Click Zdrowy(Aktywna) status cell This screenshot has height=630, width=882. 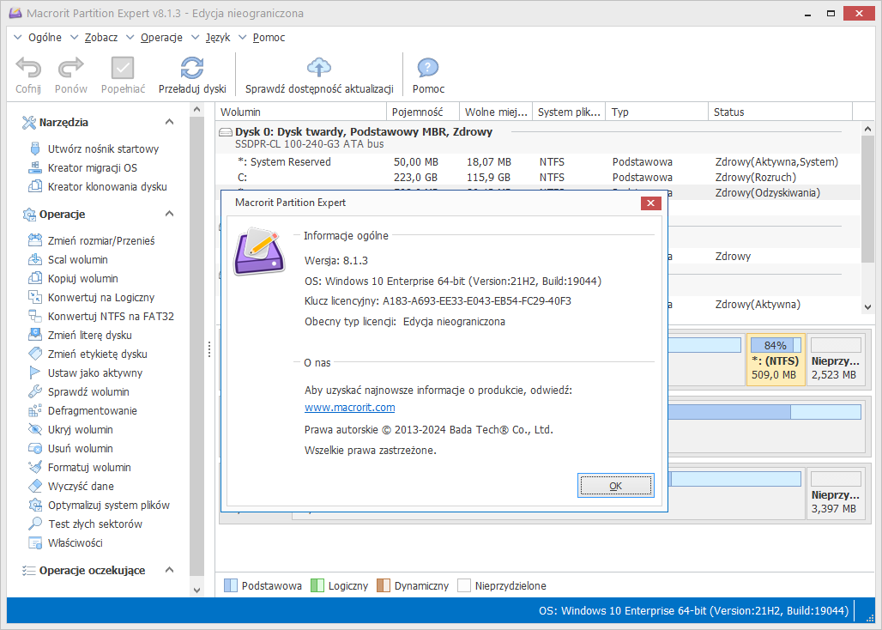(758, 305)
